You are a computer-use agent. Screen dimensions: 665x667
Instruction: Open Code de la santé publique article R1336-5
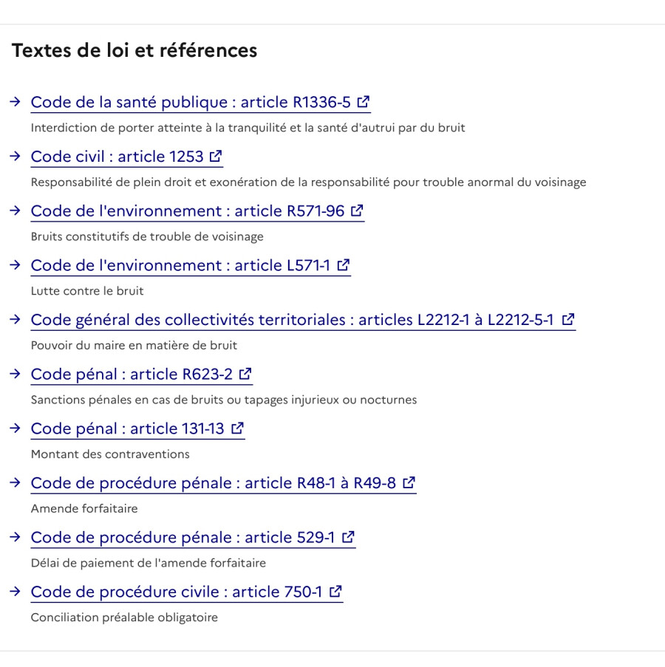click(x=200, y=103)
